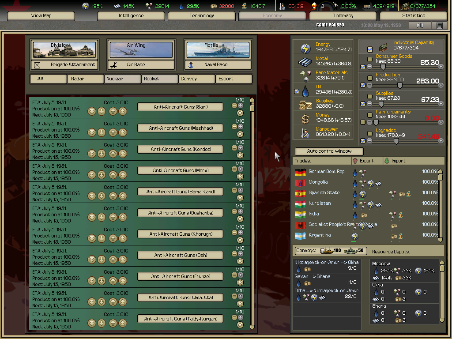Enable checkbox left of Reinforcements slider
This screenshot has width=452, height=339.
[363, 122]
